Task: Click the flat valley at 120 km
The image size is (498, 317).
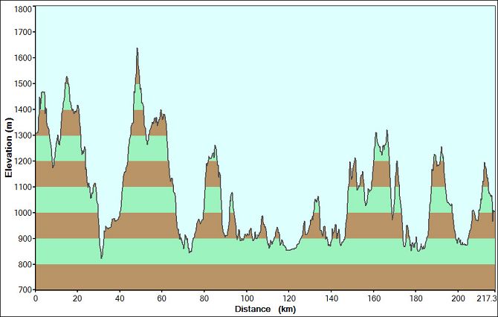Action: (x=289, y=250)
